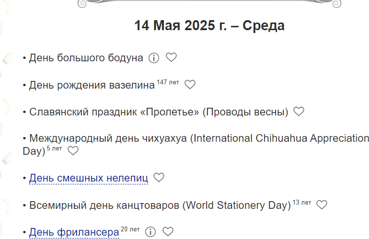
Task: Show info icon details for День фрилансера
Action: click(150, 232)
